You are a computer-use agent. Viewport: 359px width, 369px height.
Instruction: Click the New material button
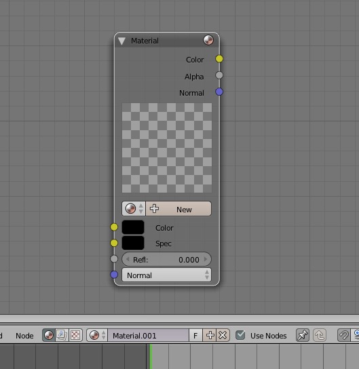click(x=178, y=208)
